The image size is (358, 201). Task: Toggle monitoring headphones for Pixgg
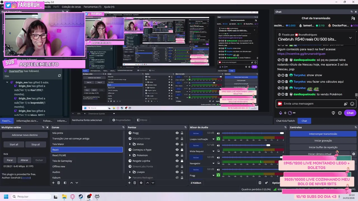pos(218,175)
